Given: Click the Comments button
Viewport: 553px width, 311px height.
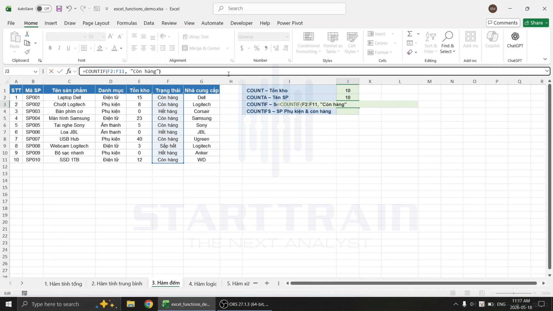Looking at the screenshot, I should point(503,23).
